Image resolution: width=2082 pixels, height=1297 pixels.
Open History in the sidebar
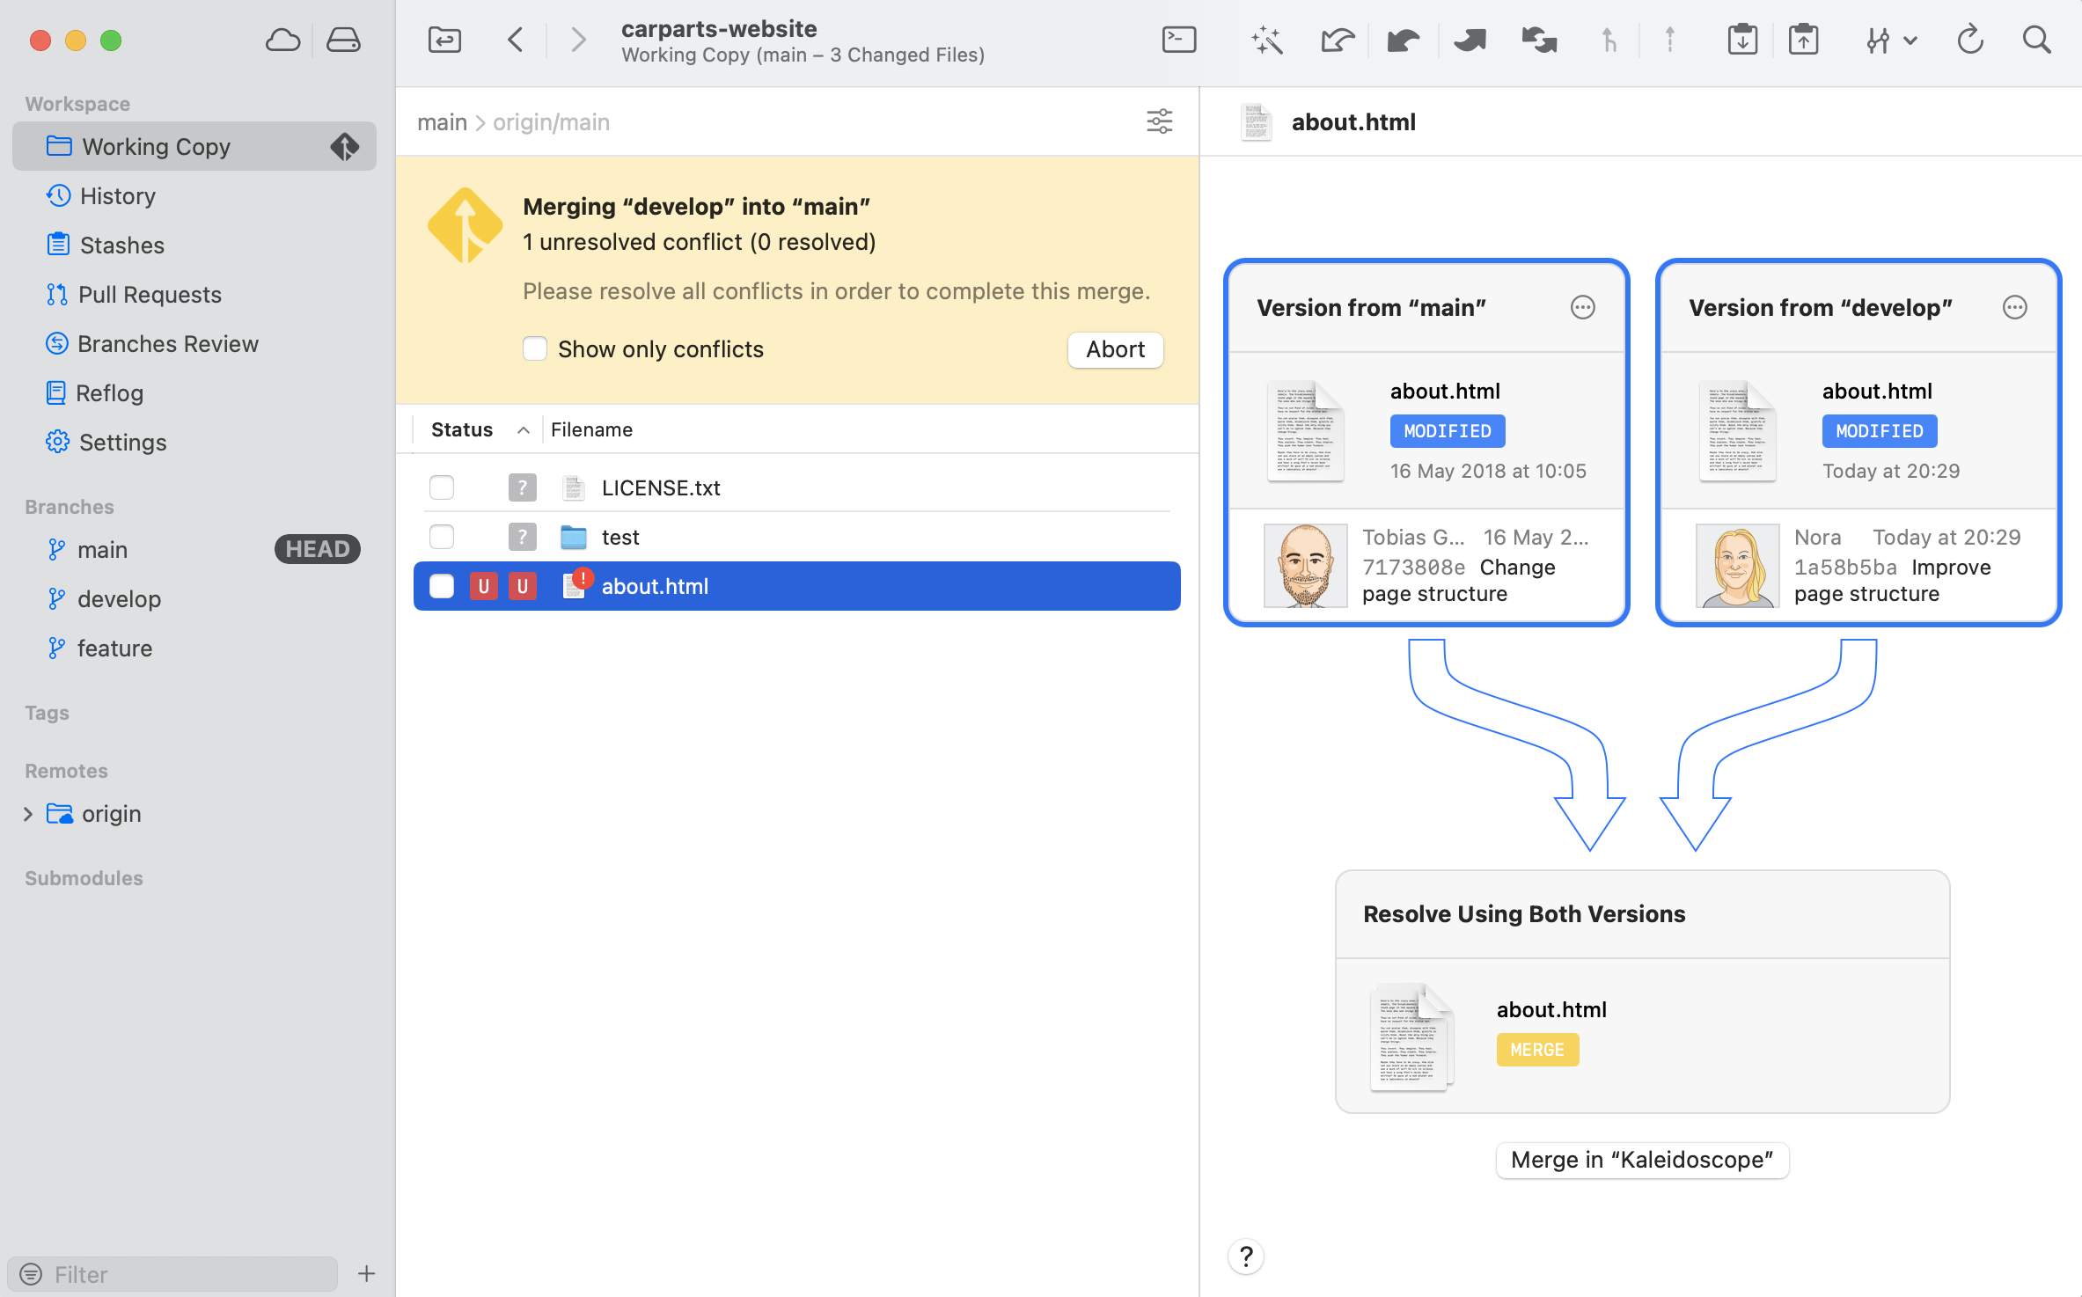(117, 195)
